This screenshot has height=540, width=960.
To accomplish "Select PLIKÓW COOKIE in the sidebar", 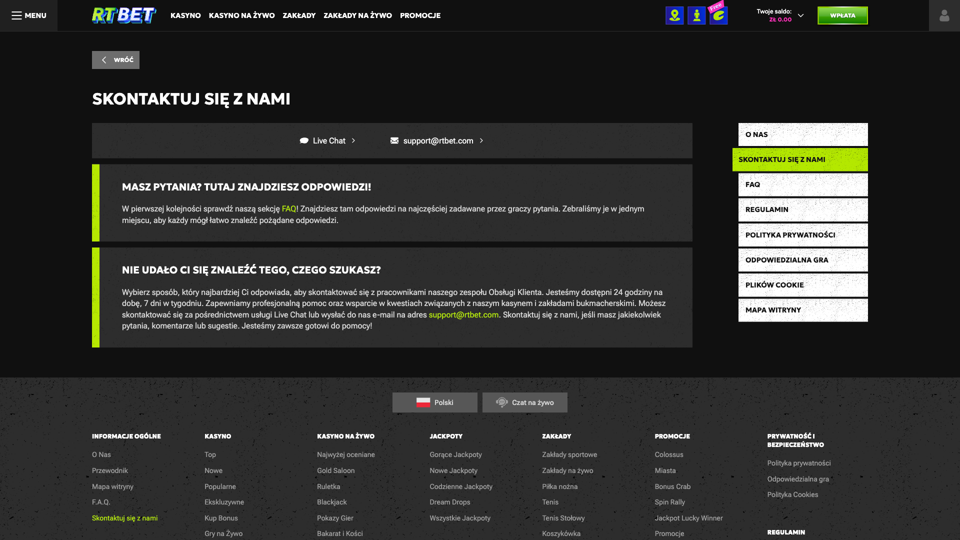I will 803,285.
